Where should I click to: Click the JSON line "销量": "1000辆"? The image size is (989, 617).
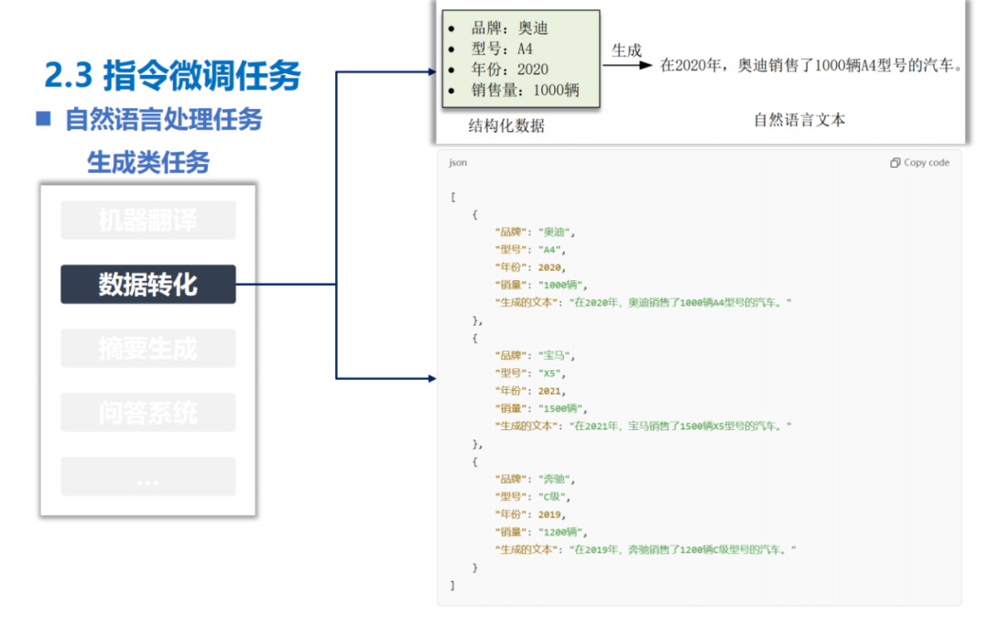[x=541, y=285]
